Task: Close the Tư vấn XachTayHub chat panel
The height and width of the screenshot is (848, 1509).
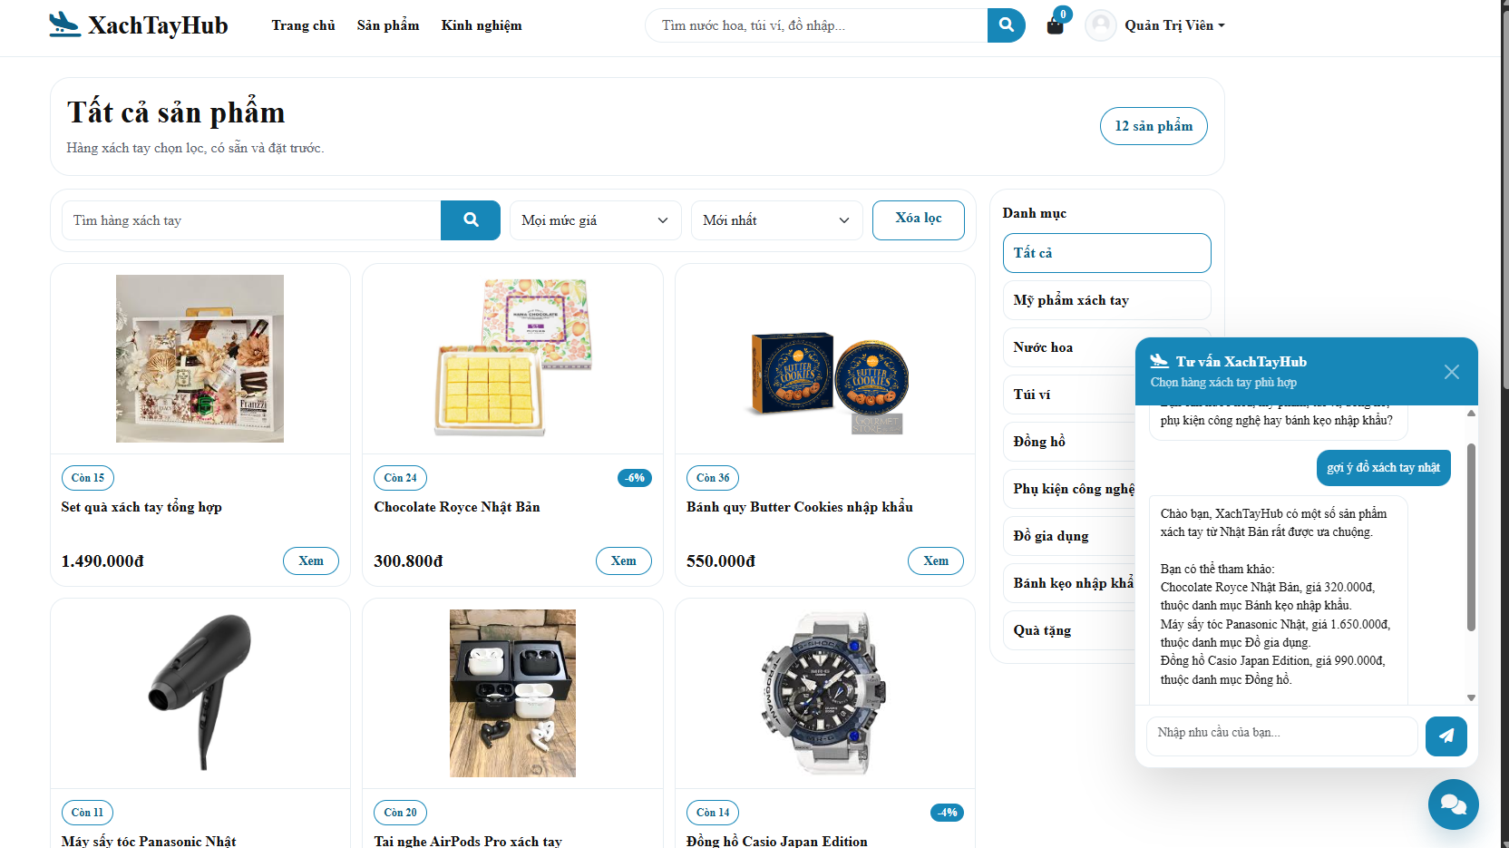Action: coord(1452,372)
